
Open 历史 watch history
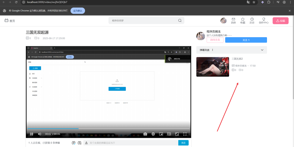tap(252, 21)
